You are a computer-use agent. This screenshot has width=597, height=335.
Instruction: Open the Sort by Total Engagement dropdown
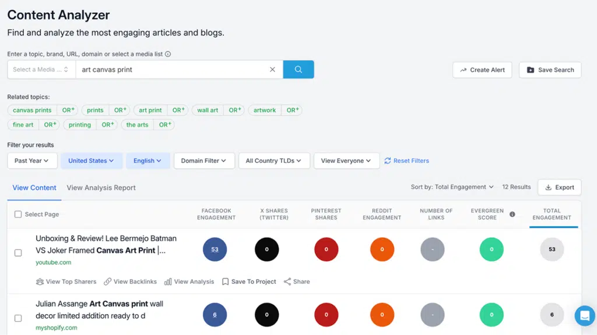452,187
